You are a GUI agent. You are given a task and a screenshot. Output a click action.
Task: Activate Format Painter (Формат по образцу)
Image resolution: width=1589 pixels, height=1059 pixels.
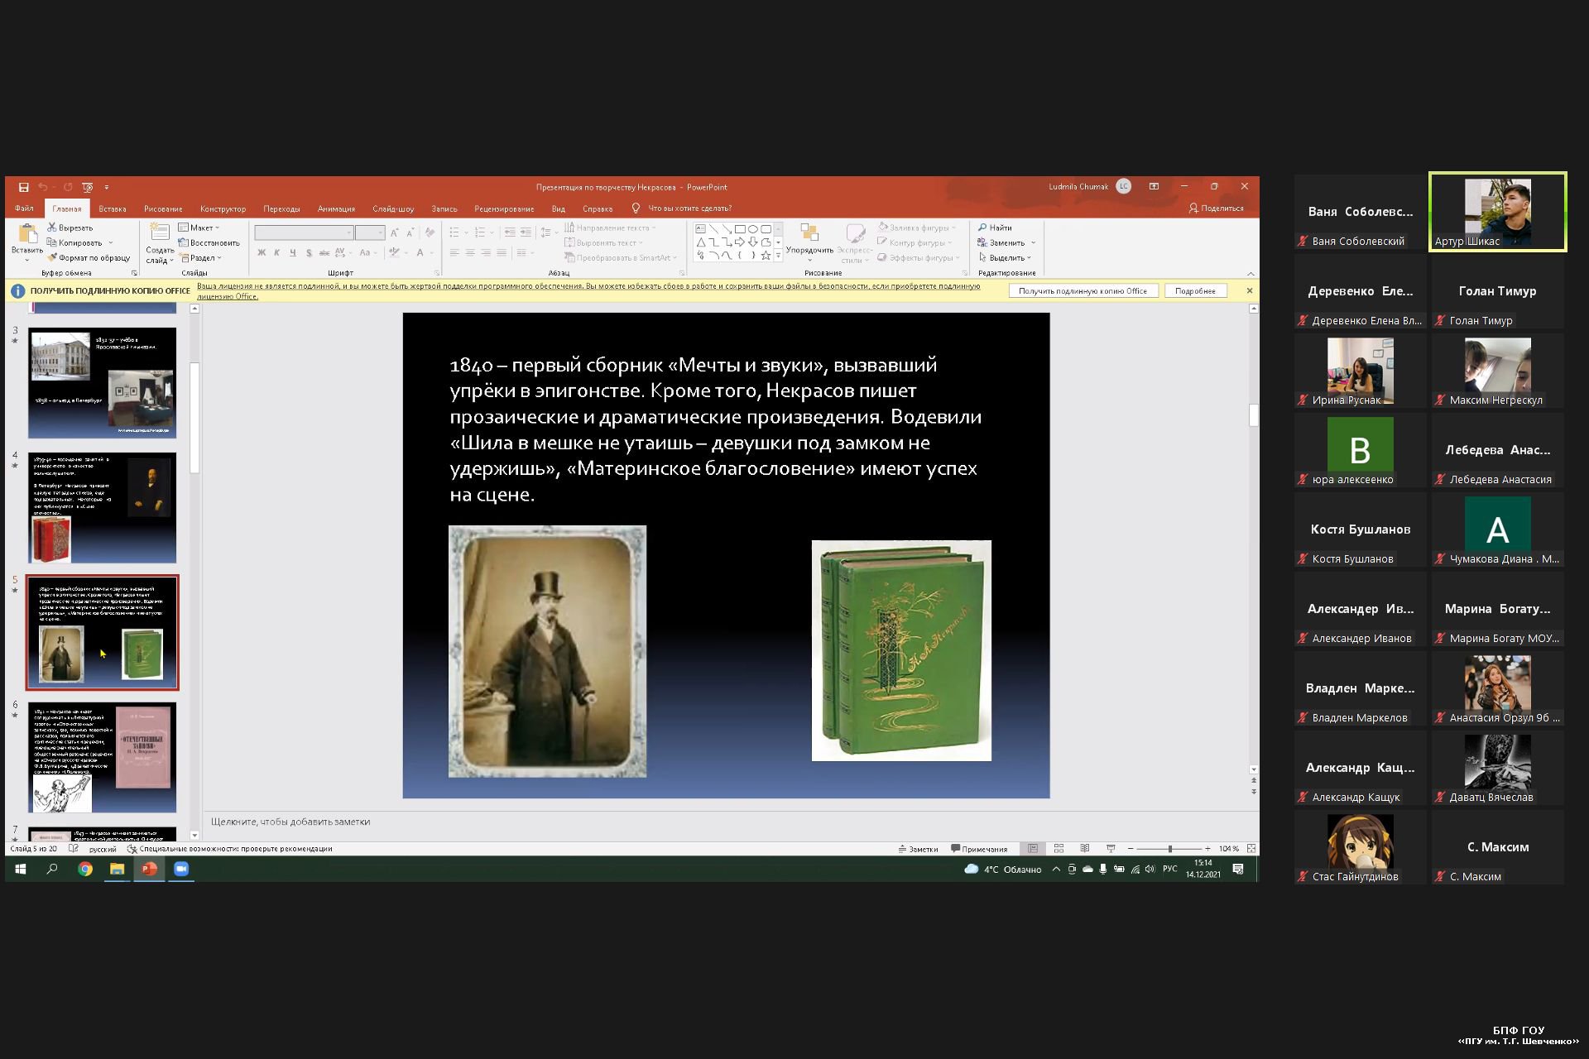click(x=89, y=257)
